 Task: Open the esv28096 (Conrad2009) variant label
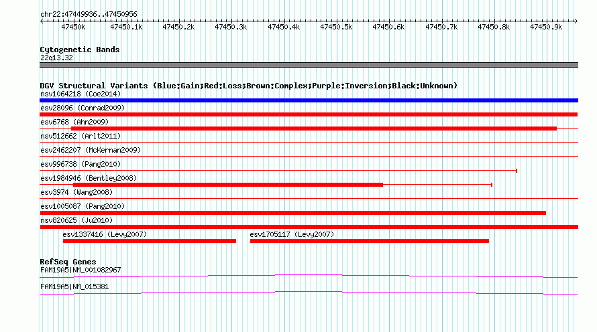click(83, 108)
